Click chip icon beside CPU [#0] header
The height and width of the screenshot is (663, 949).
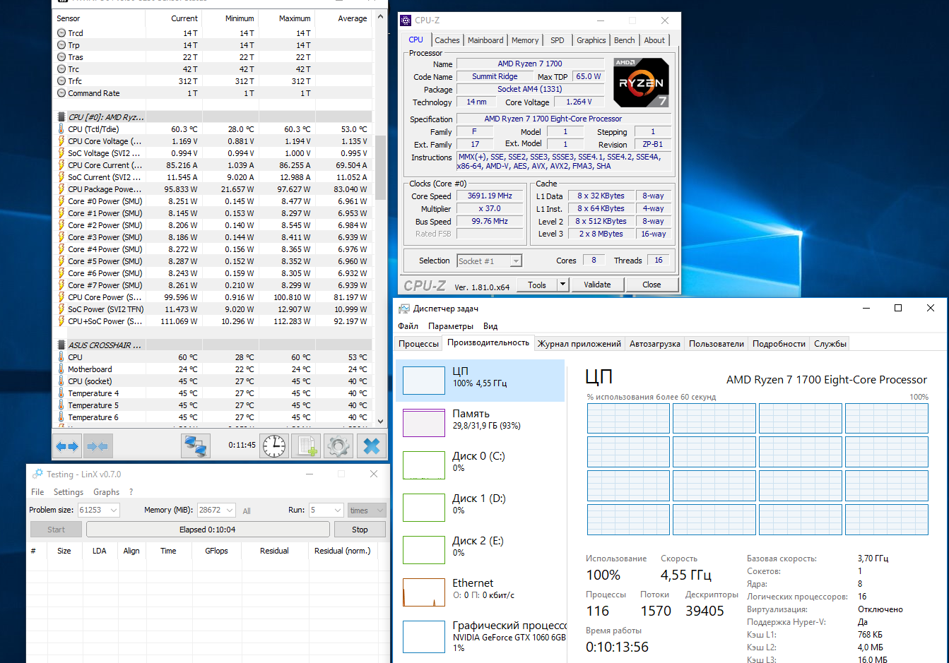[x=61, y=117]
